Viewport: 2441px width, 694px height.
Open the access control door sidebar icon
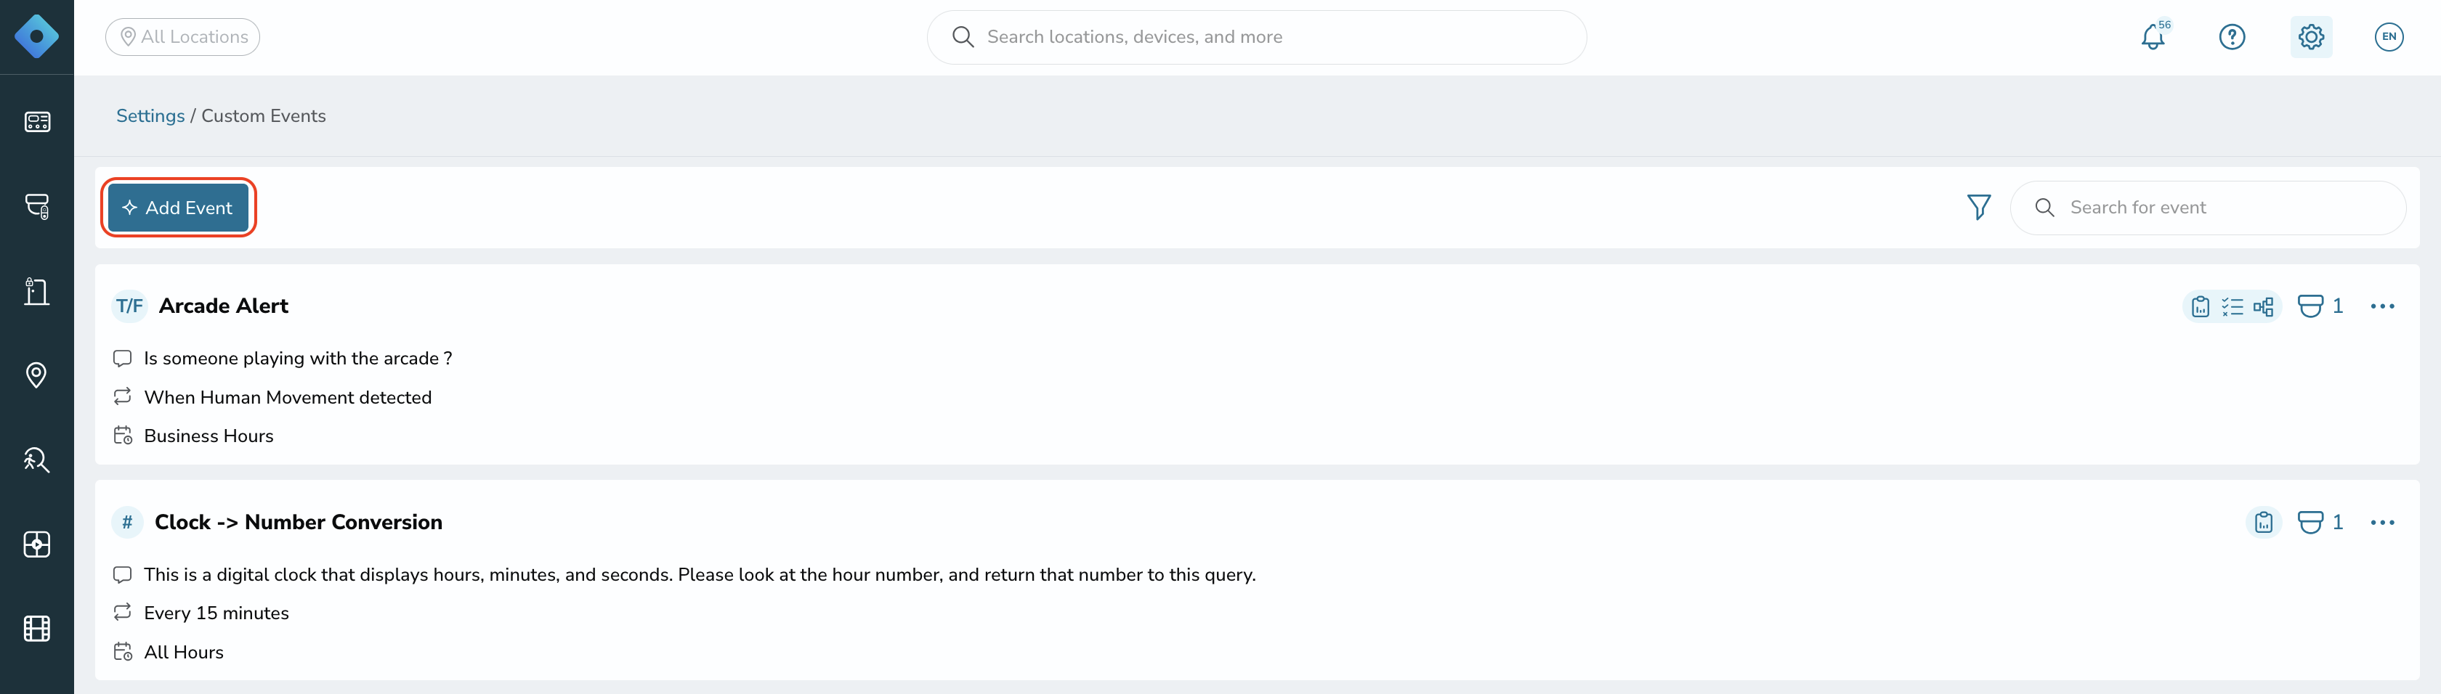37,290
